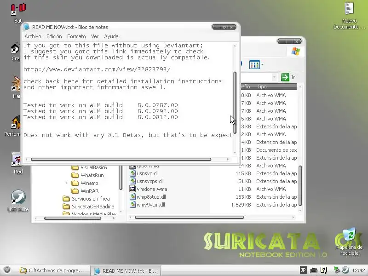Click the Notepad scroll up arrow
Image resolution: width=368 pixels, height=276 pixels.
[235, 46]
